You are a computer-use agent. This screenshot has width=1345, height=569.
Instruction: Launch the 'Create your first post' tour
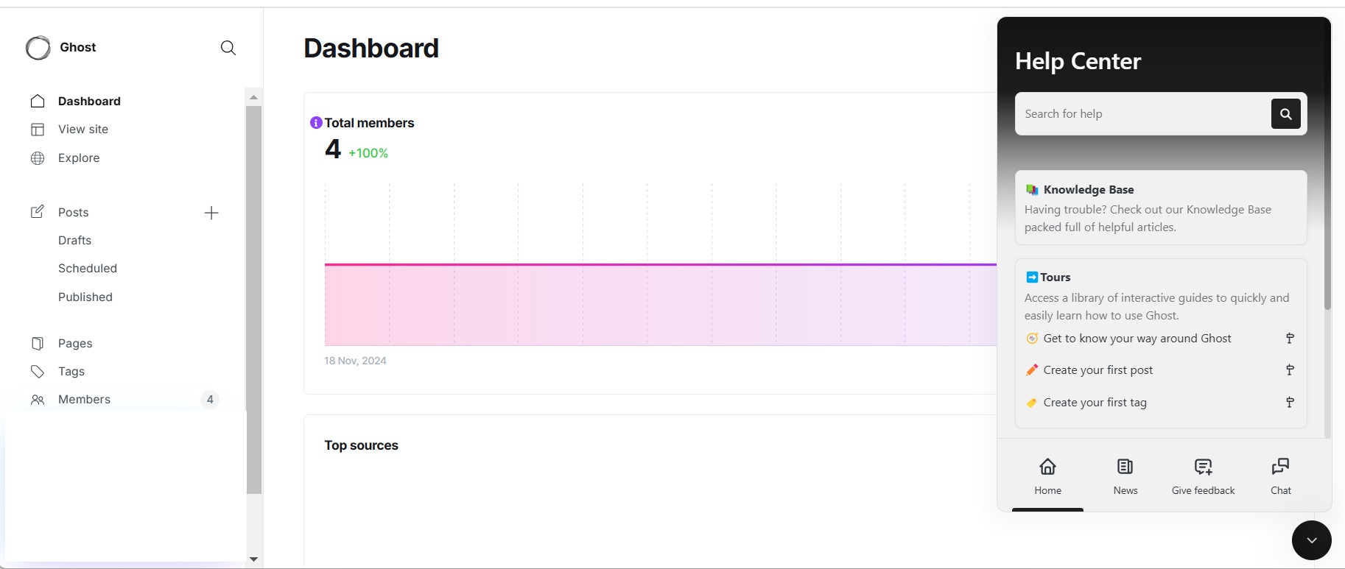pyautogui.click(x=1098, y=370)
